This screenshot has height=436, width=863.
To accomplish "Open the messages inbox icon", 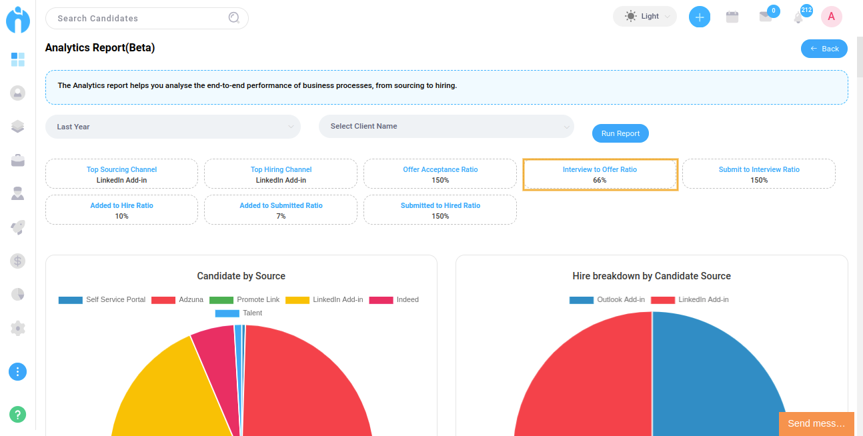I will click(766, 17).
